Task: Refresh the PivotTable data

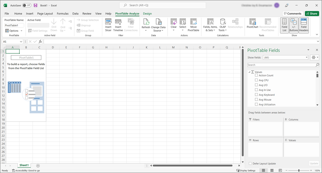Action: tap(146, 24)
